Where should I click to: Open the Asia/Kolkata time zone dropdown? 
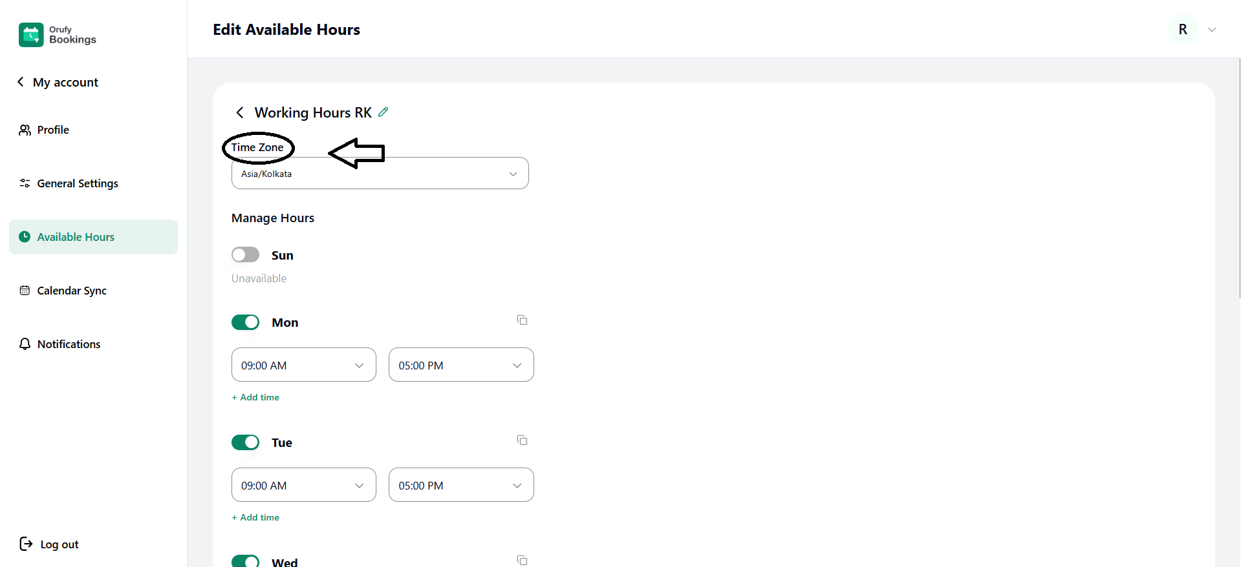[380, 174]
